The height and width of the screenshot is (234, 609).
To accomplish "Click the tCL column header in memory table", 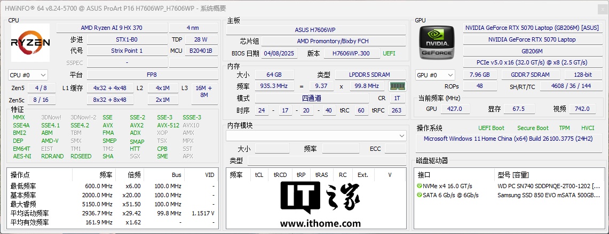I will (x=259, y=175).
